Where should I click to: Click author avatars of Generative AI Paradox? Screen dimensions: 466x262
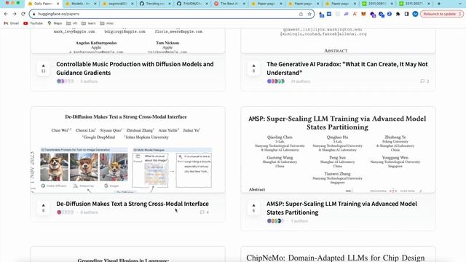coord(275,81)
